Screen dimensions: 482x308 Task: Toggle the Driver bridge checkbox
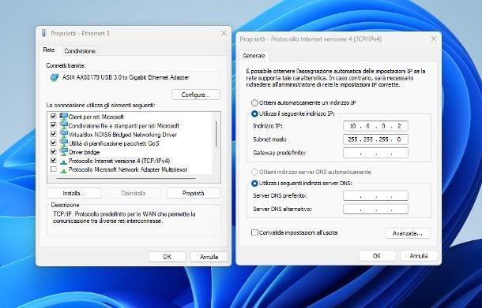(54, 151)
